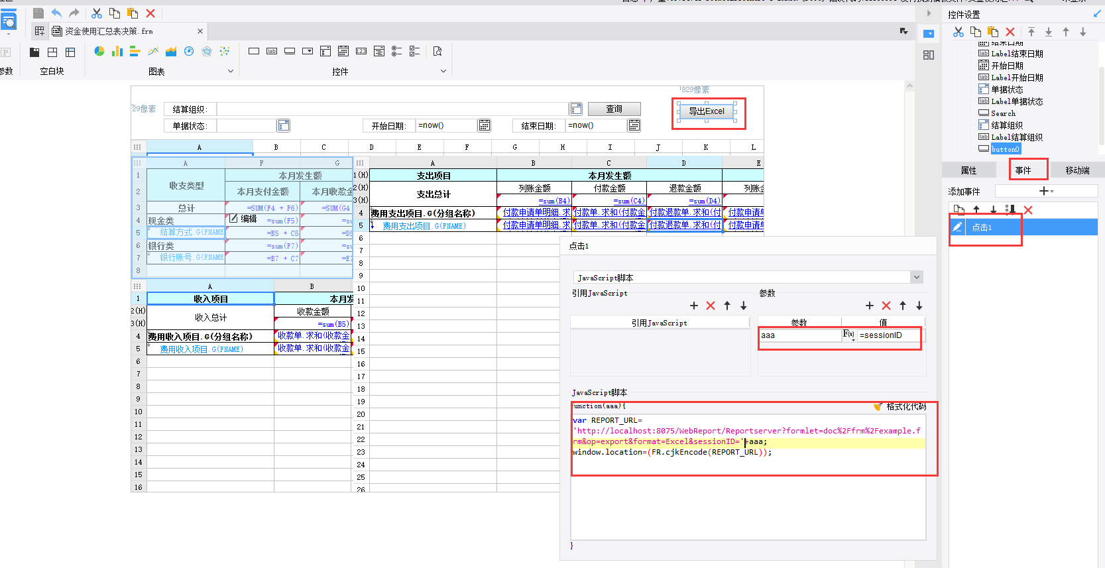The height and width of the screenshot is (568, 1105).
Task: Click the 查询 button on the form
Action: 614,109
